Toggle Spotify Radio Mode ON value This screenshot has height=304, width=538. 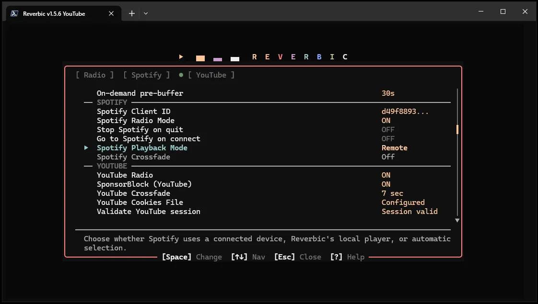(x=386, y=121)
